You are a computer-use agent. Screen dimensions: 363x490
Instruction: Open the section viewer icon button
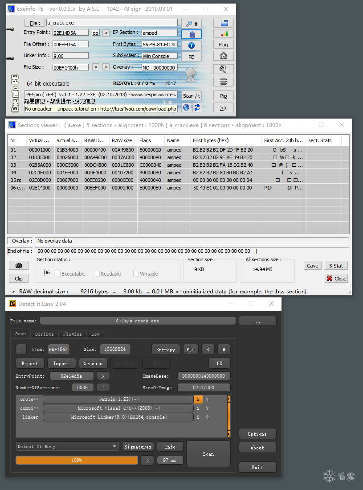tap(192, 34)
